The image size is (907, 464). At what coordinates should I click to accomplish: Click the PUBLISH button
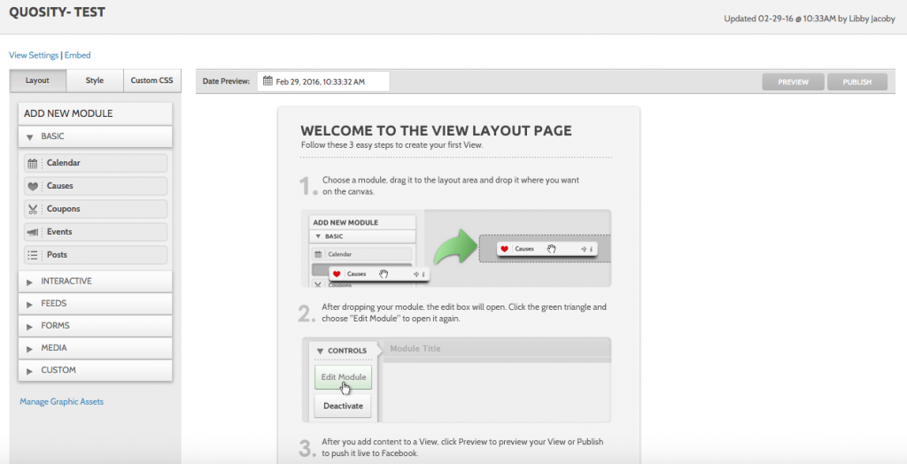857,82
